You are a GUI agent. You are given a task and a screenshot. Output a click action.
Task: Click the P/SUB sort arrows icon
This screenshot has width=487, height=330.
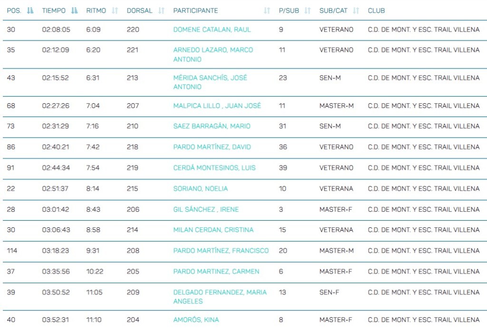click(x=308, y=10)
